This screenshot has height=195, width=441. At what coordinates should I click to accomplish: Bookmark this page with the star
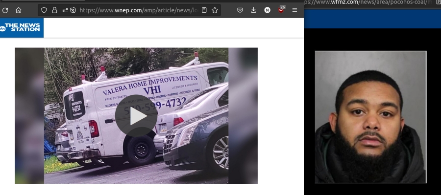(215, 10)
